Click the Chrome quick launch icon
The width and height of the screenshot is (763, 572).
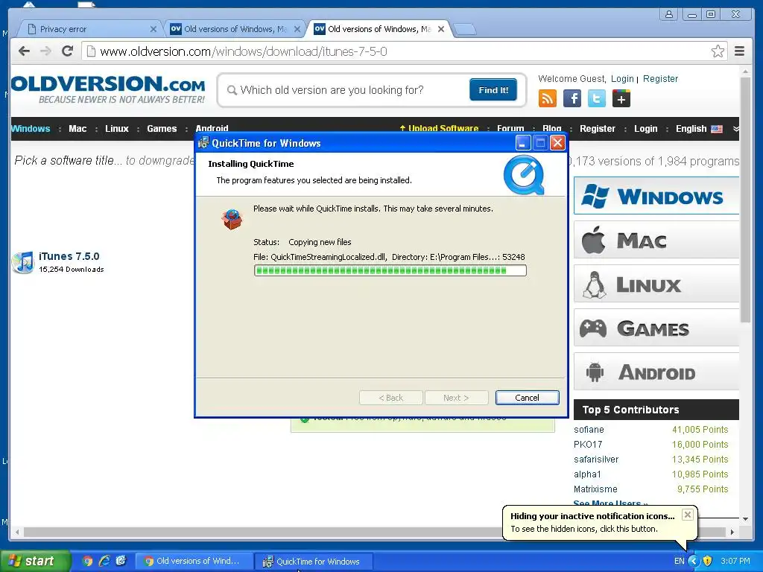[x=87, y=561]
